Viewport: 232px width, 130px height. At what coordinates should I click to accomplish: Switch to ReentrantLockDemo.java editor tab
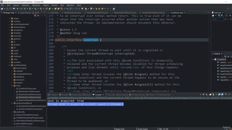pos(96,13)
